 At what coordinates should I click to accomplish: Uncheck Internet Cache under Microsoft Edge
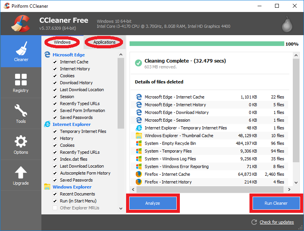point(55,62)
